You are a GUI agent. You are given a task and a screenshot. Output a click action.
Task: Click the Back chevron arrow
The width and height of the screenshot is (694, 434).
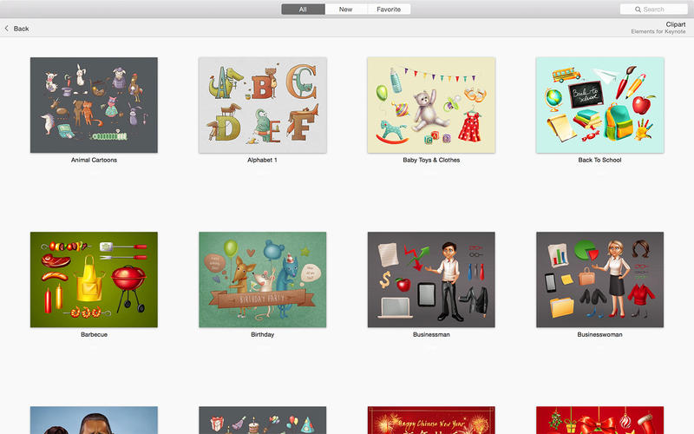pos(7,29)
